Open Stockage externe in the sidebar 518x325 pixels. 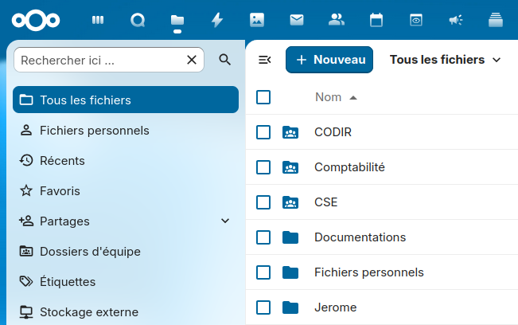tap(126, 312)
